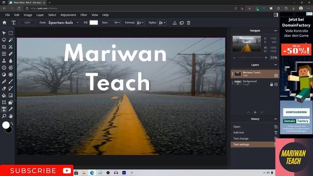Screen dimensions: 313x176
Task: Select the Text tool in toolbox
Action: click(4, 109)
